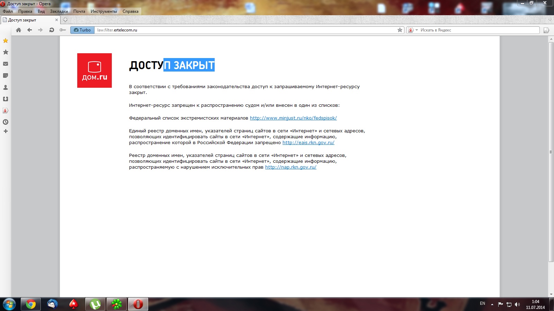Screen dimensions: 554x311
Task: Open yellow star Speed Dial sidebar panel
Action: click(x=6, y=41)
